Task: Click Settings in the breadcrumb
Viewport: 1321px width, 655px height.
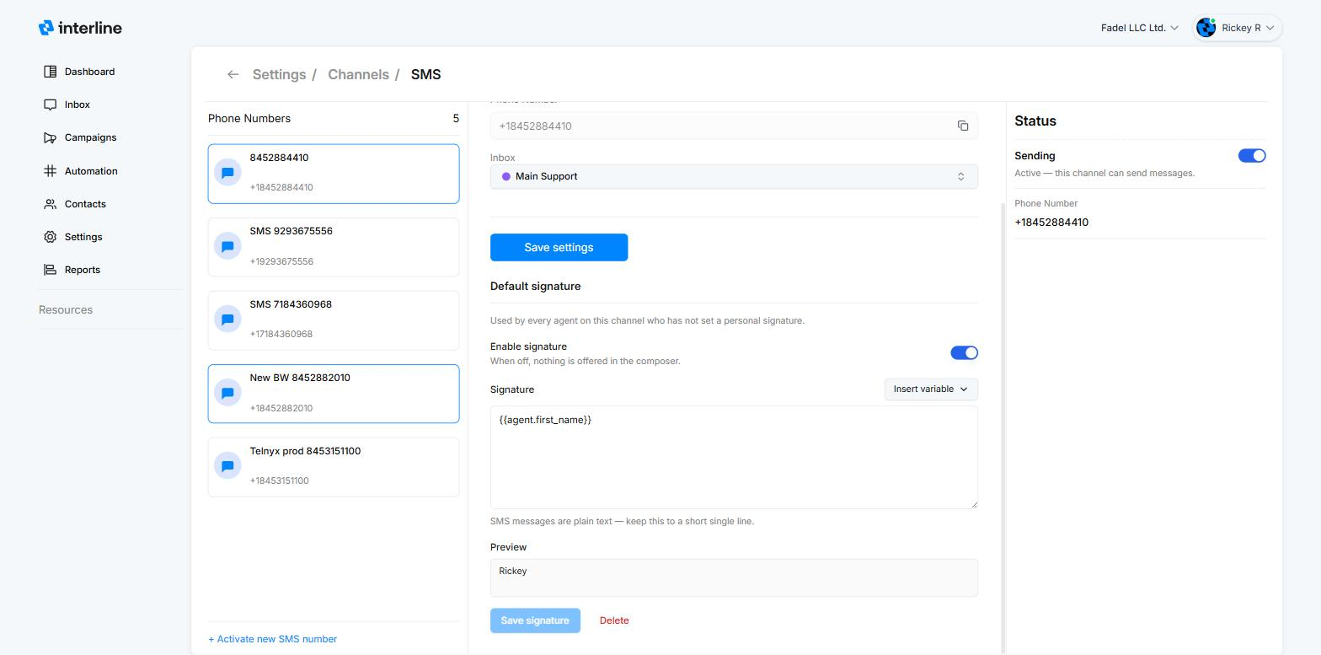Action: pyautogui.click(x=279, y=74)
